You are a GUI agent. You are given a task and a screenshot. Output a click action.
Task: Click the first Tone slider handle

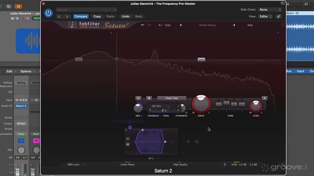[219, 104]
